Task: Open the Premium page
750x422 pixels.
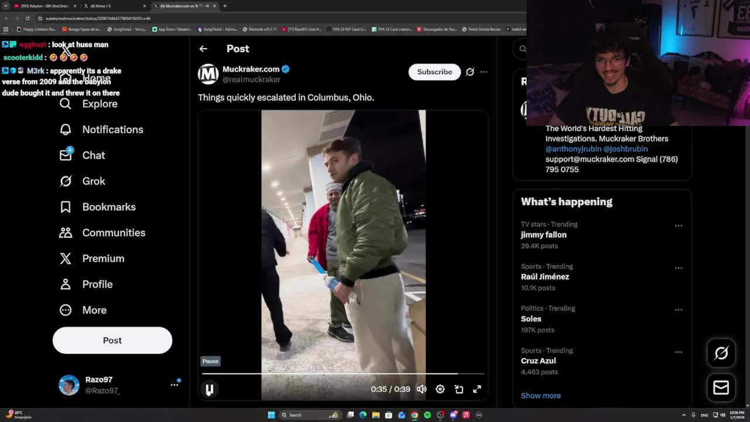Action: tap(91, 258)
